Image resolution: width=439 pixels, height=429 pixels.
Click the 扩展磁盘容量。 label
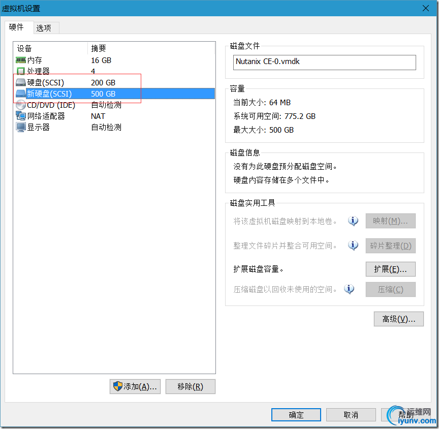259,269
